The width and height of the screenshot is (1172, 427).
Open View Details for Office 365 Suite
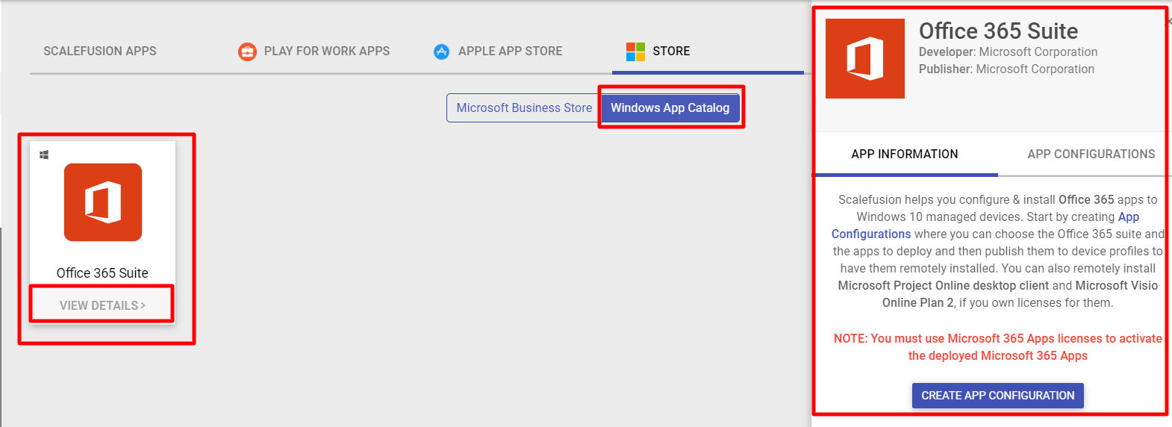point(102,305)
